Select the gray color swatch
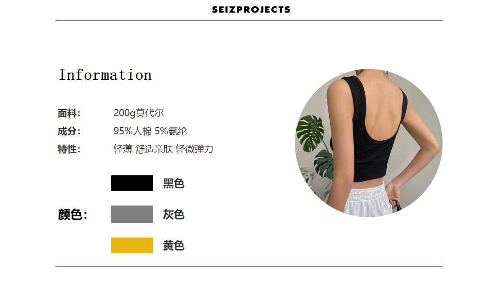 pyautogui.click(x=132, y=214)
